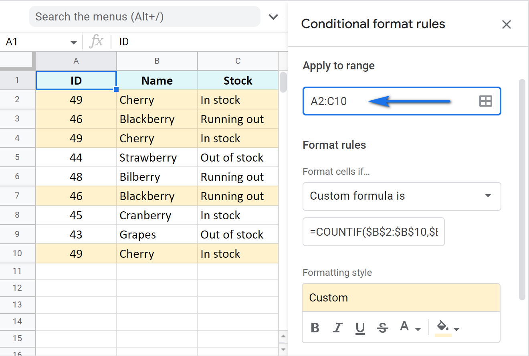Select the fill color bucket icon
The image size is (529, 356).
tap(442, 327)
